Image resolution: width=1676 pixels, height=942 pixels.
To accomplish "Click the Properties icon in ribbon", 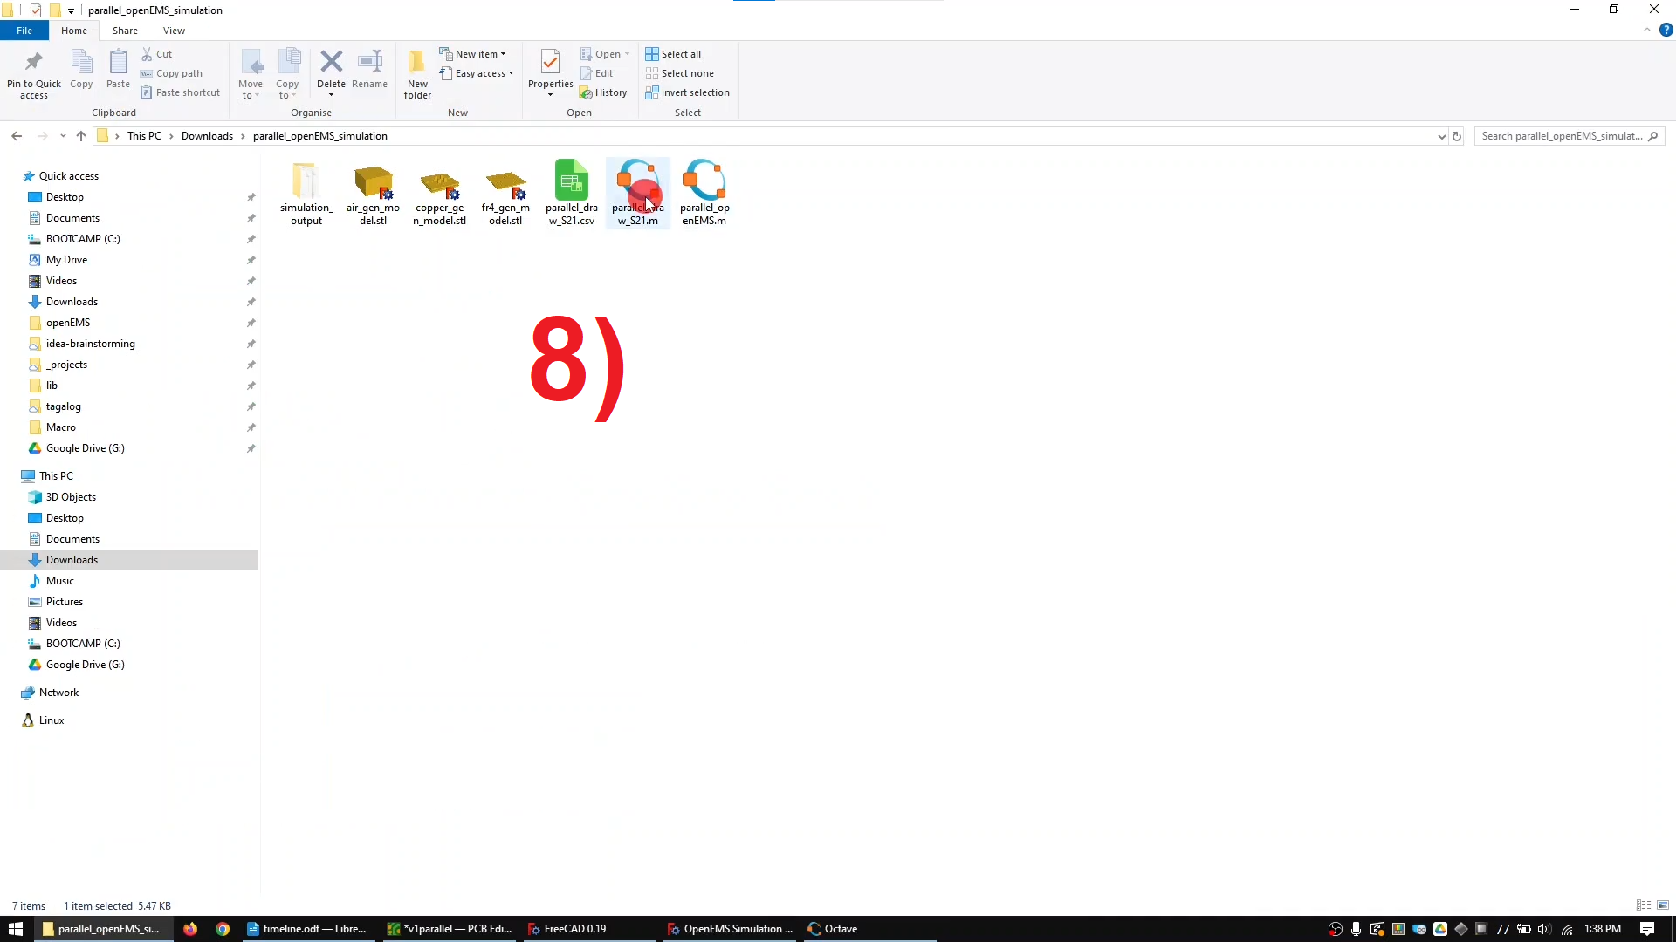I will coord(550,63).
